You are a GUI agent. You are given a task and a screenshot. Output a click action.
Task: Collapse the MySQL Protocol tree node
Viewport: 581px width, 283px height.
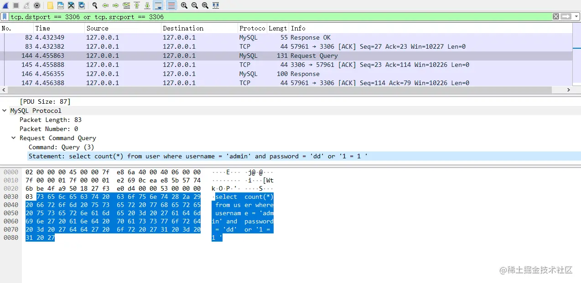(x=5, y=111)
